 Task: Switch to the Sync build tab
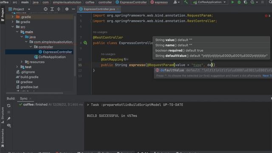pyautogui.click(x=24, y=98)
